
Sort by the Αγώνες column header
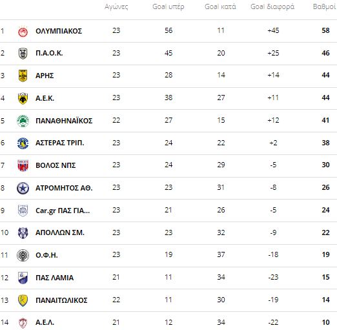pyautogui.click(x=116, y=7)
